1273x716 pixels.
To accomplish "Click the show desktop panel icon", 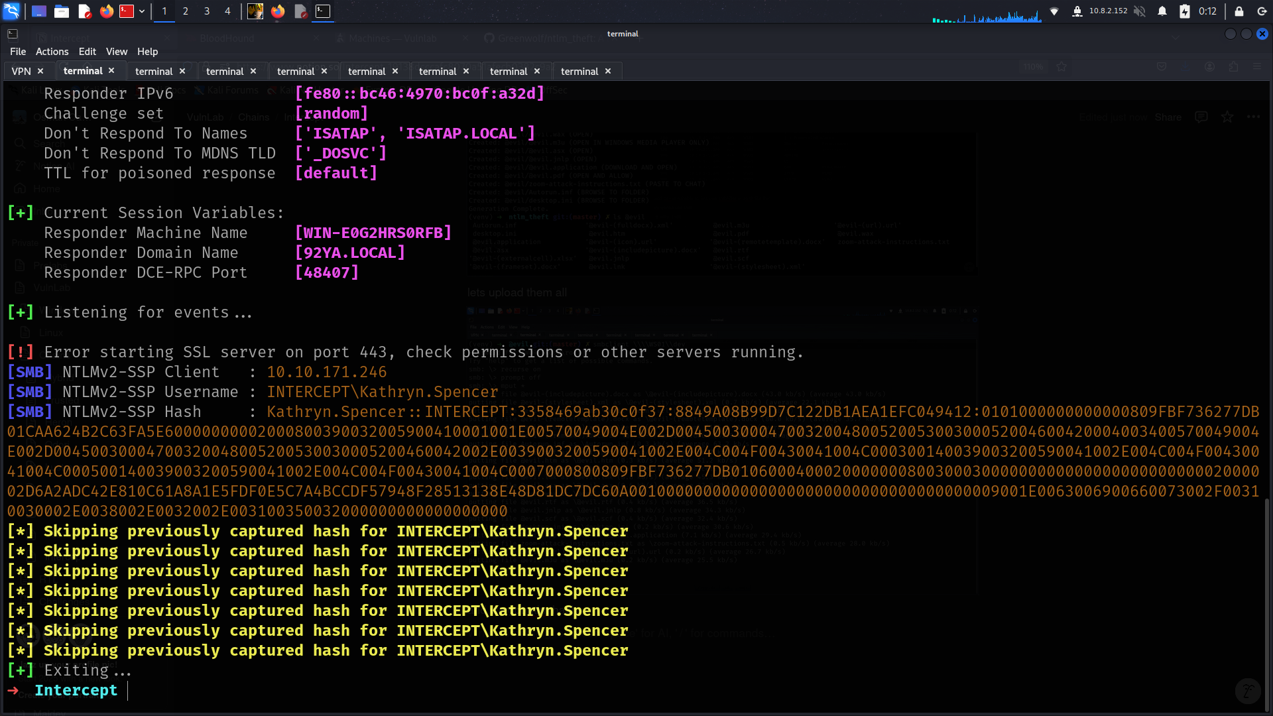I will [x=39, y=11].
